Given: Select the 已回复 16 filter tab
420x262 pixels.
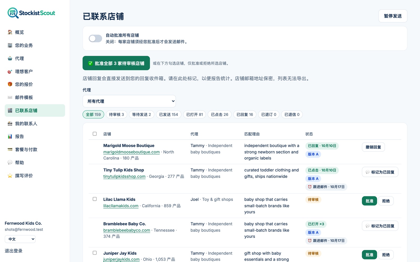Looking at the screenshot, I should pyautogui.click(x=245, y=114).
